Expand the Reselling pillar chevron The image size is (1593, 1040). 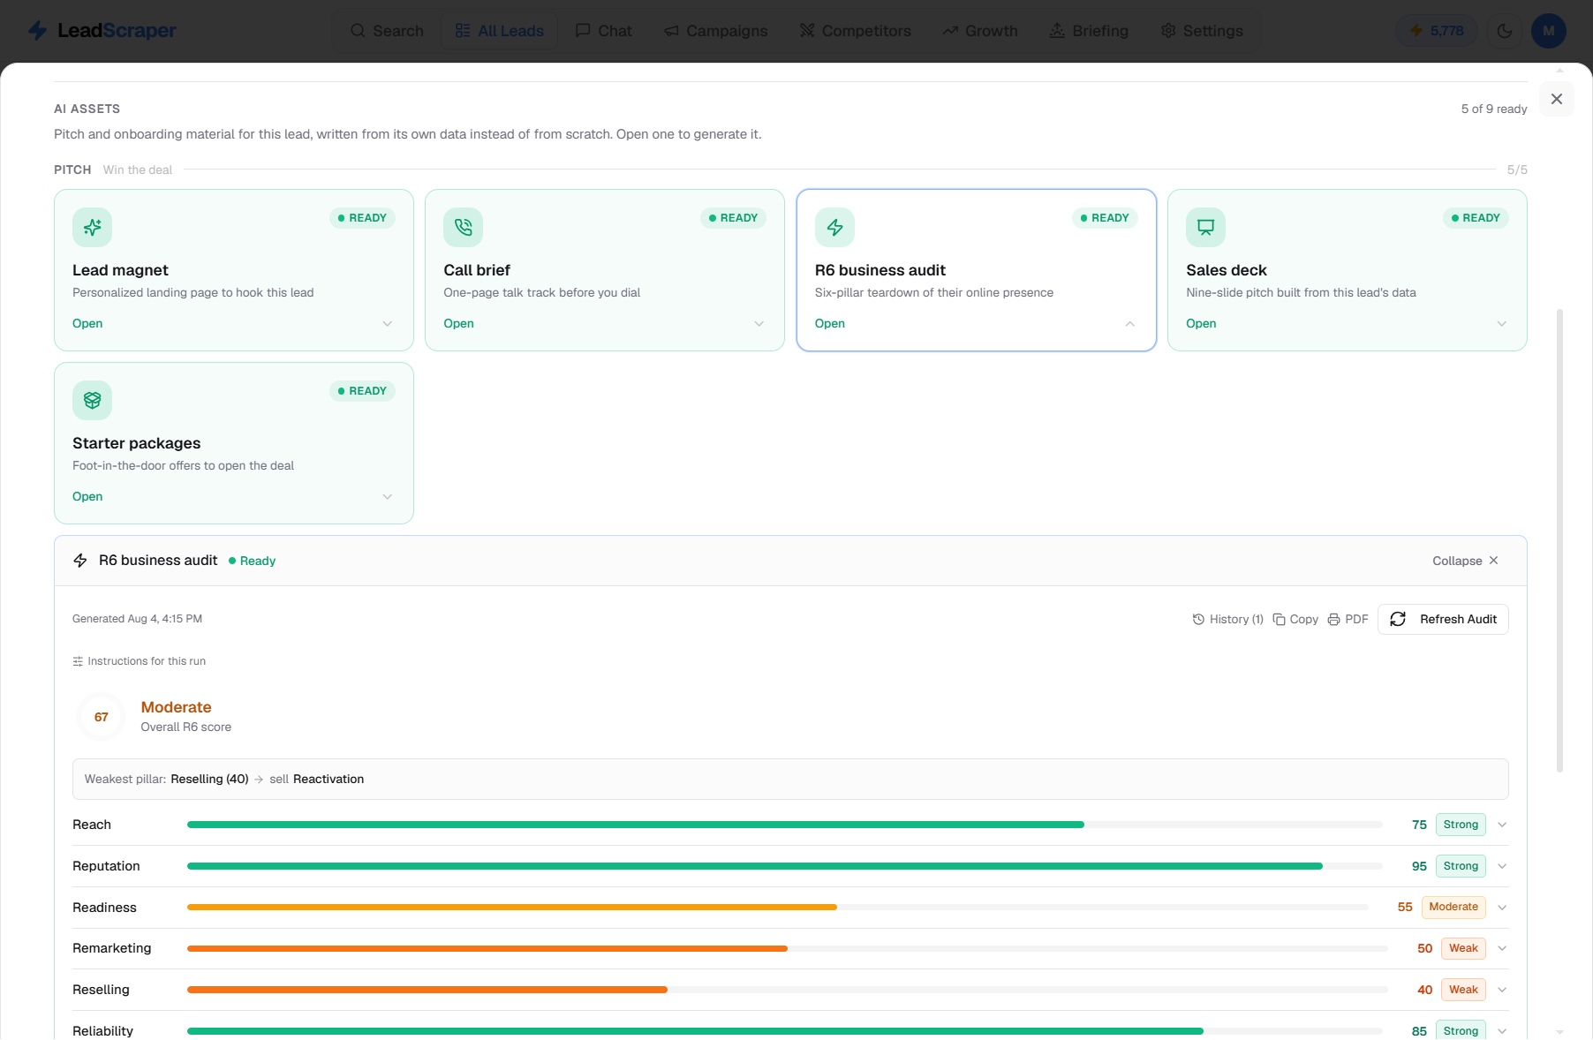(1502, 990)
